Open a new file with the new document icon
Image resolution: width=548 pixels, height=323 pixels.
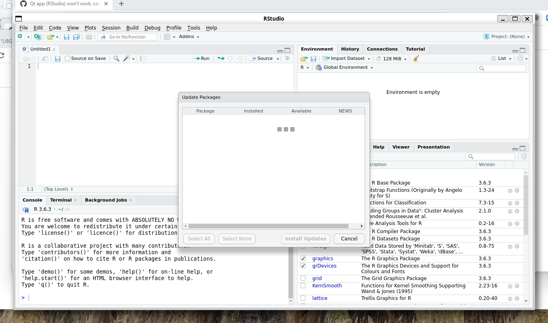coord(20,36)
